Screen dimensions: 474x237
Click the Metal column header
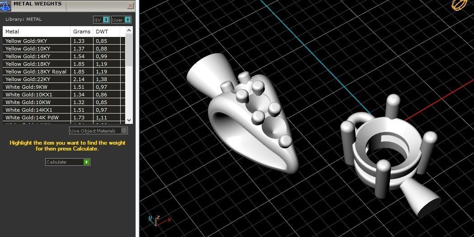tap(37, 32)
